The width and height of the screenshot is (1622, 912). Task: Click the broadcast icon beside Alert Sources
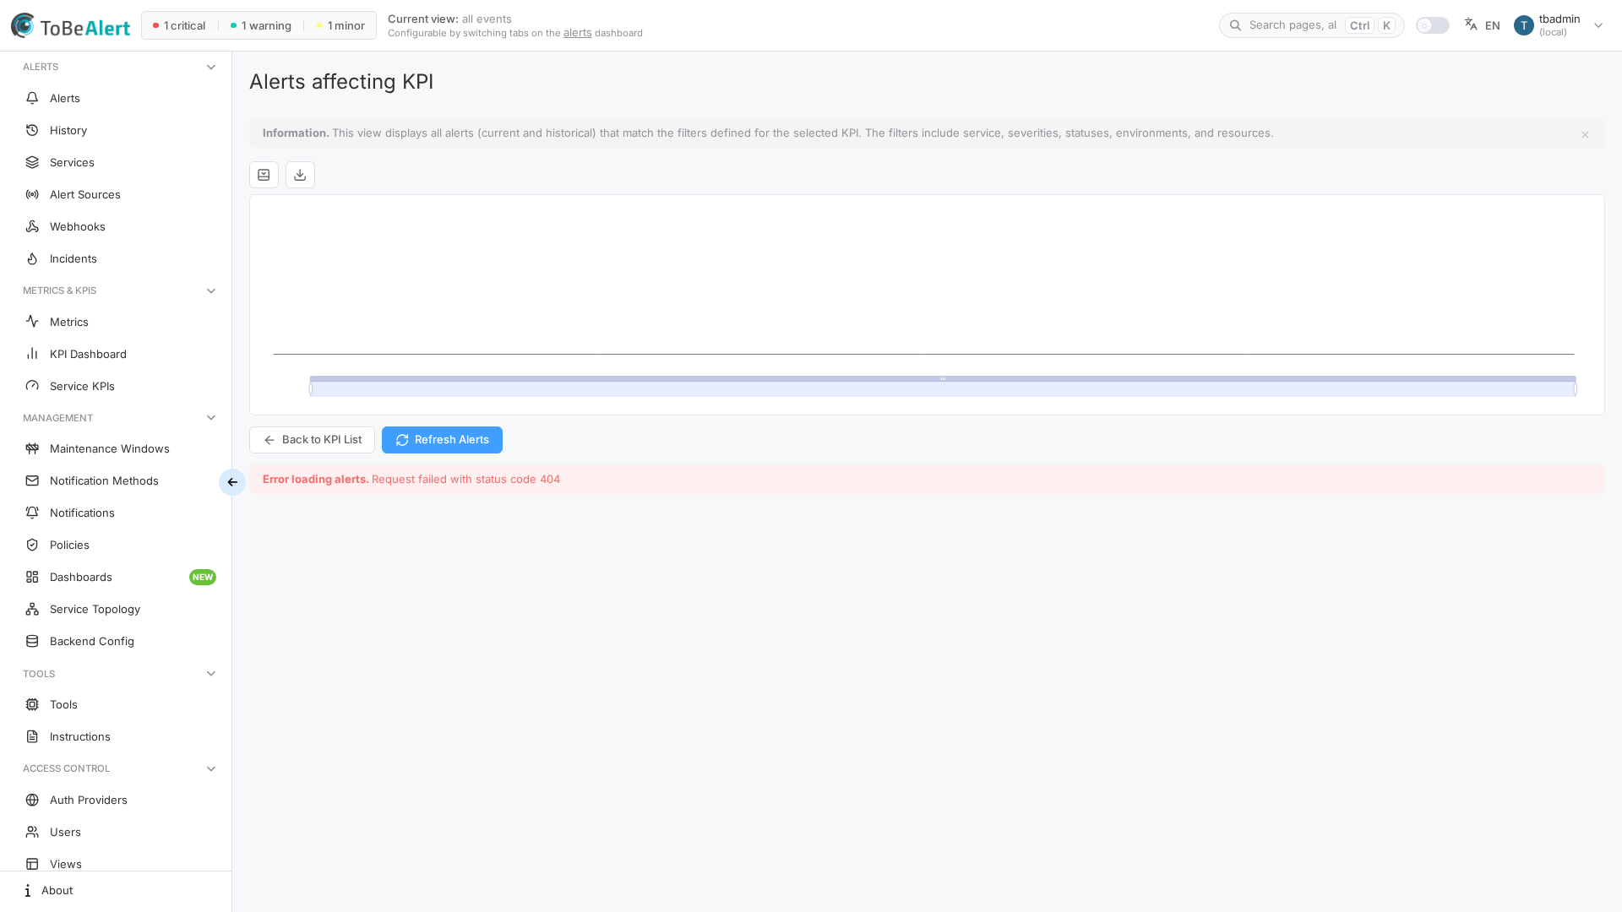pyautogui.click(x=32, y=194)
